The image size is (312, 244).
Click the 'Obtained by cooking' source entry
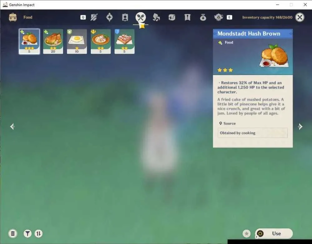point(252,133)
